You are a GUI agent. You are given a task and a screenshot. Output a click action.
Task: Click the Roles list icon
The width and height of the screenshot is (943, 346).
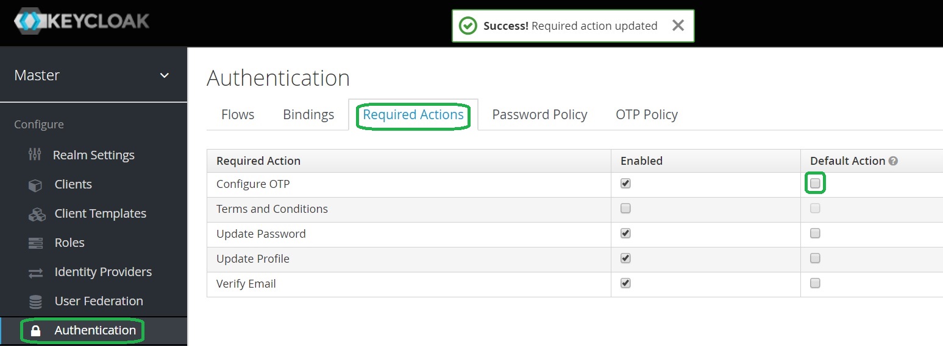pyautogui.click(x=35, y=243)
